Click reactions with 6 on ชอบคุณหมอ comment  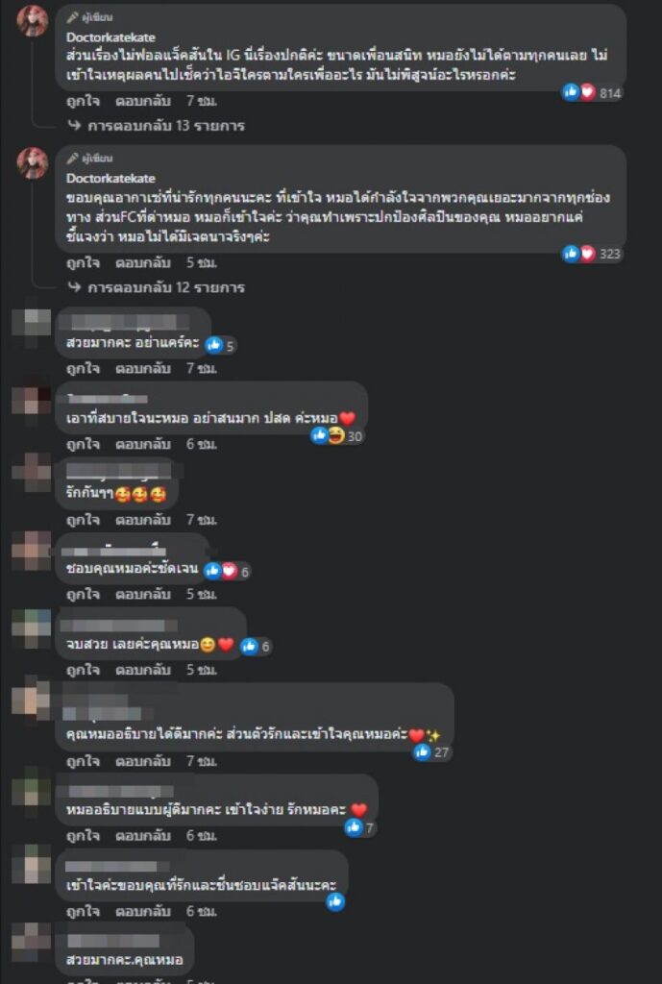point(228,571)
